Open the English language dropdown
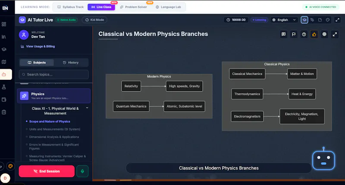 (x=284, y=20)
